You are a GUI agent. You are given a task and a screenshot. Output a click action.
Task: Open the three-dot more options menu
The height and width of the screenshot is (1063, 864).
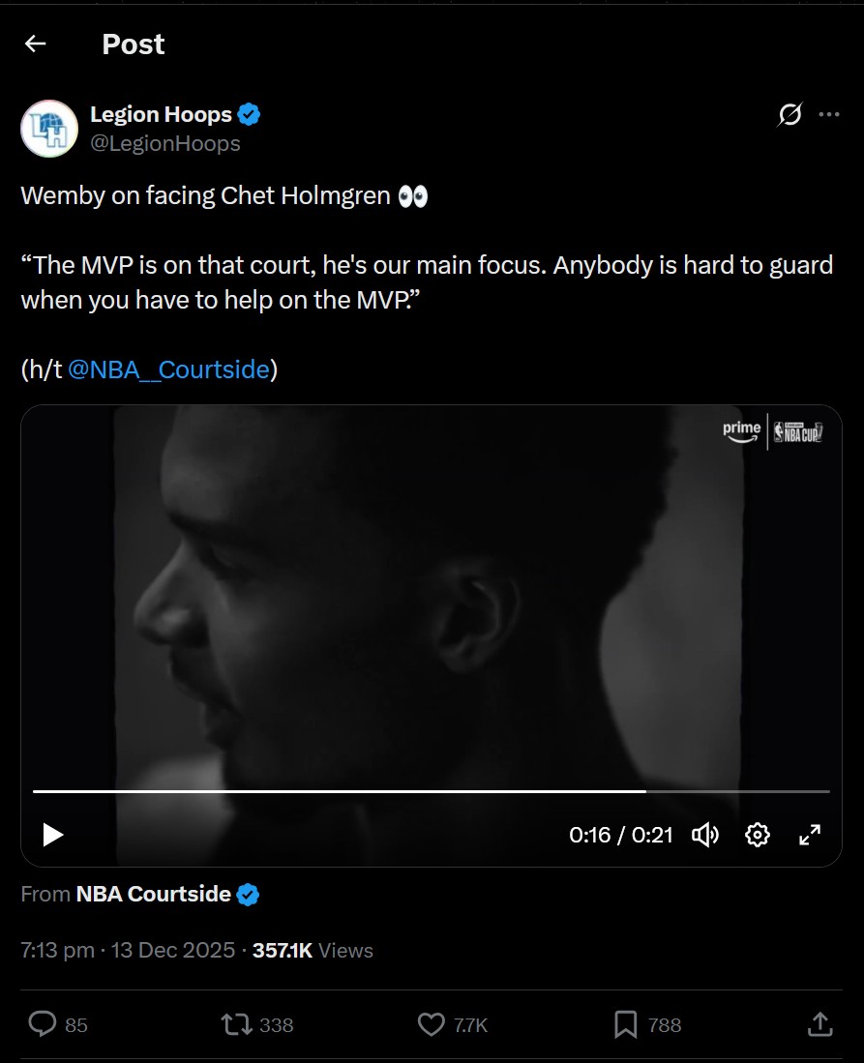(x=829, y=114)
